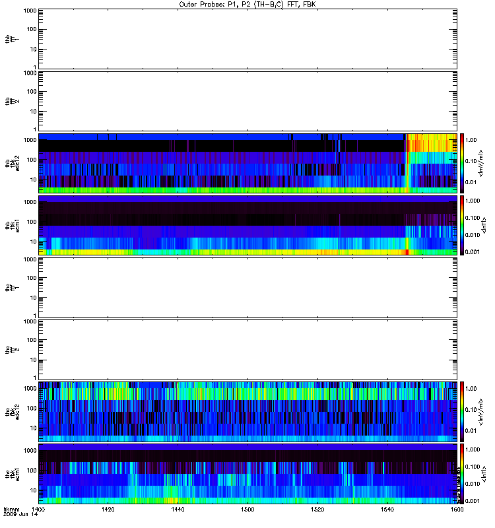Click the <|nT|> unit label of thb scm1
Screen dimensions: 495x528
click(x=484, y=225)
